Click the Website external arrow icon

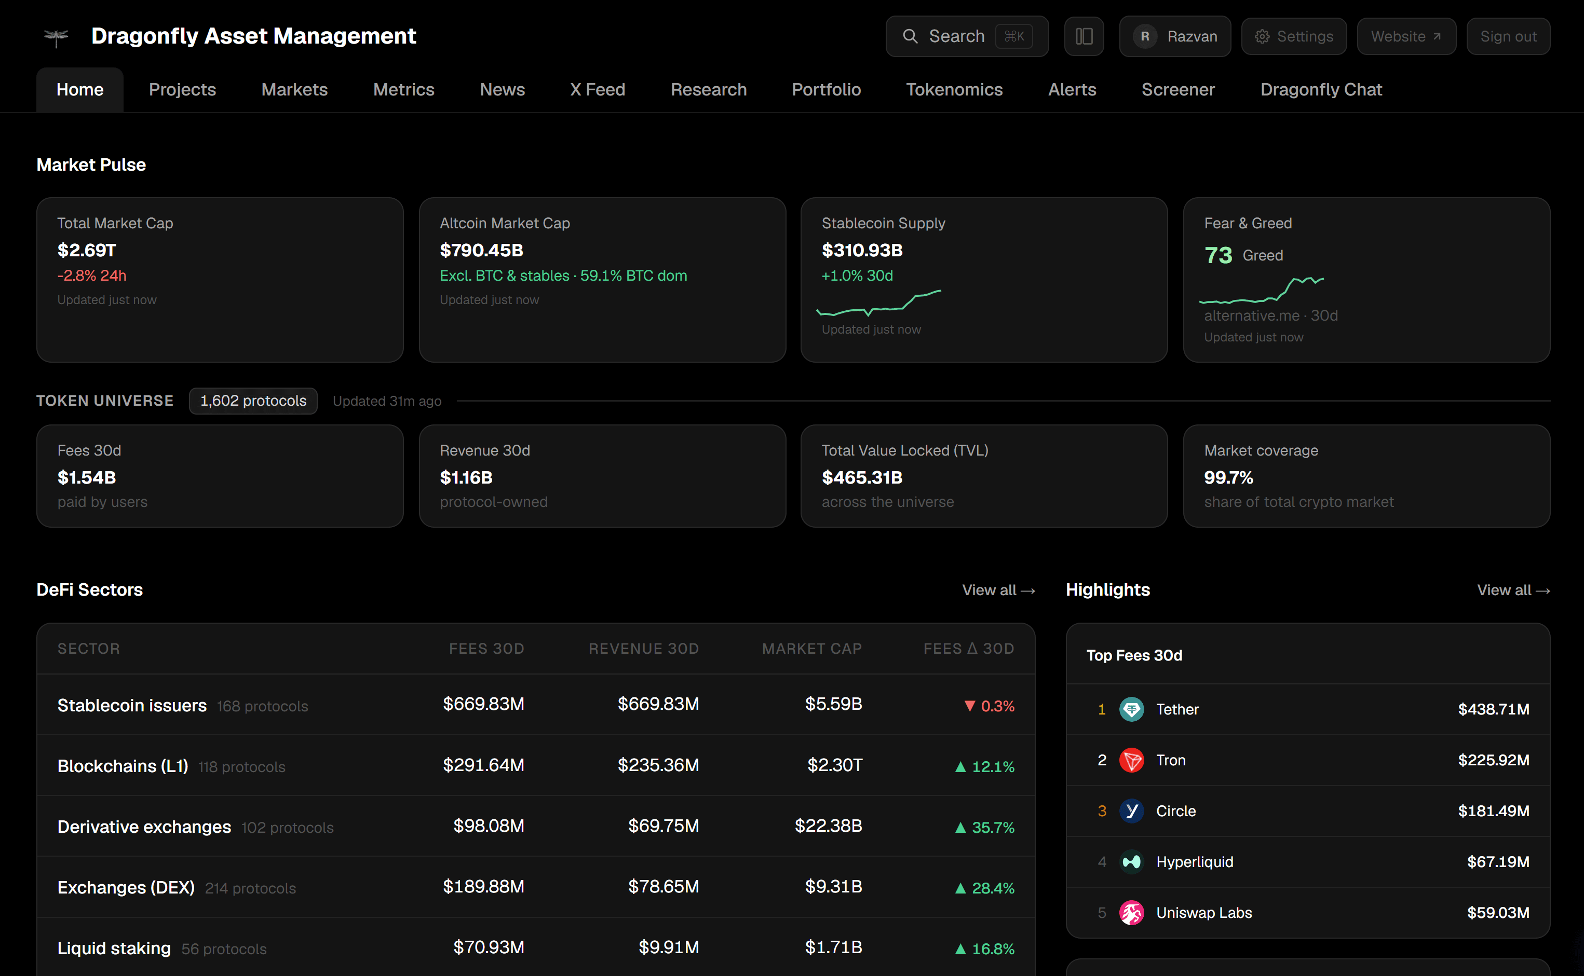click(1437, 36)
